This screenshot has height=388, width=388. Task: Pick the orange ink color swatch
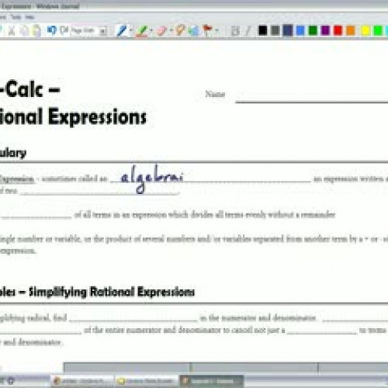tap(351, 30)
